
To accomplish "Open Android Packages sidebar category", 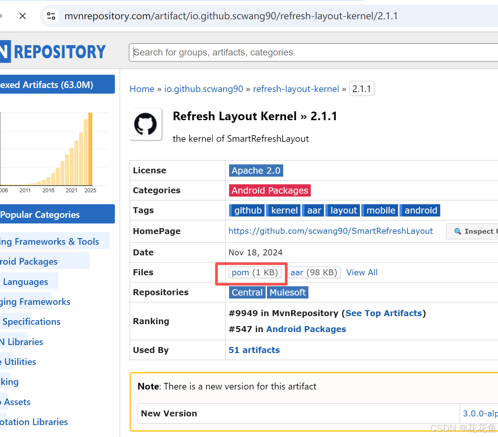I will pyautogui.click(x=29, y=261).
